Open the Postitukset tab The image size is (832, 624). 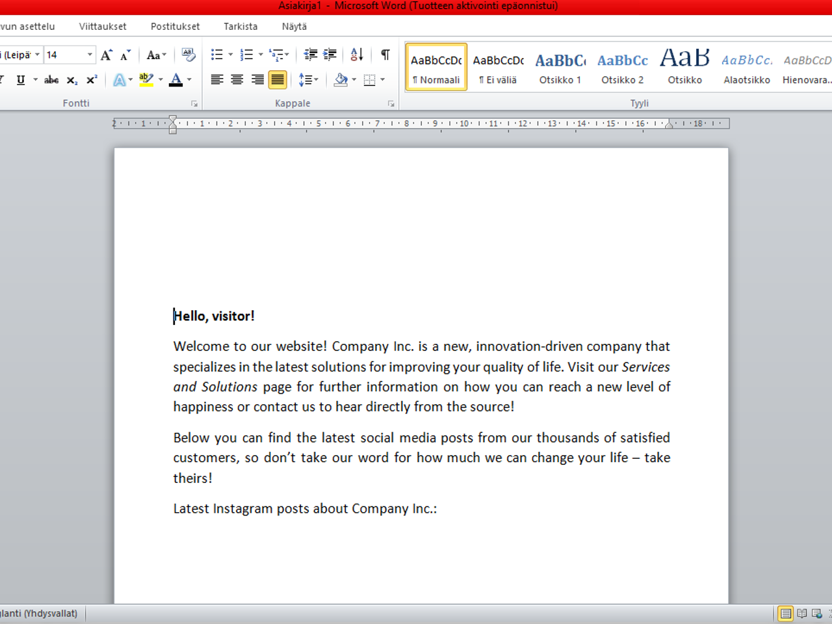click(175, 27)
